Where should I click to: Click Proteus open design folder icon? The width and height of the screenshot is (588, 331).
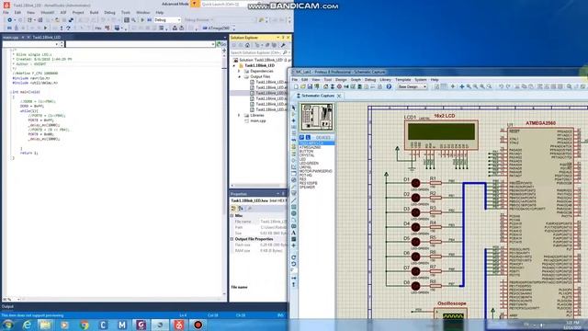[x=302, y=86]
